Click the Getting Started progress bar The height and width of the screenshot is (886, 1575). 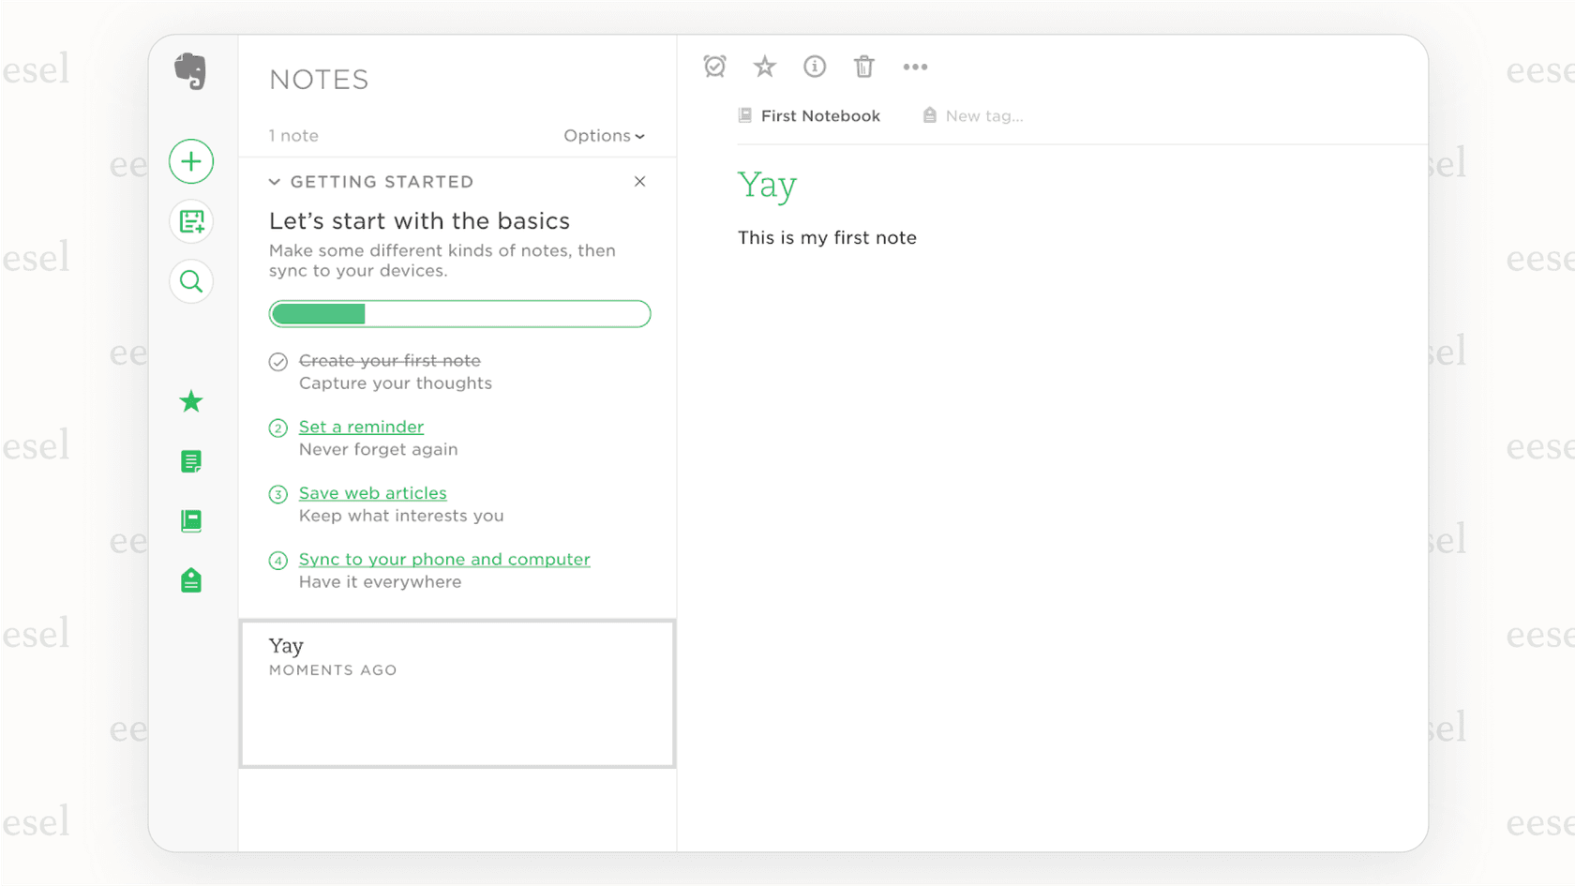[459, 314]
